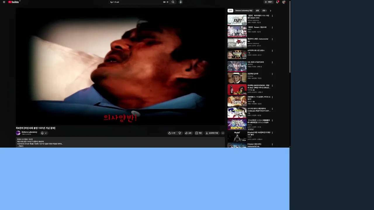Screen dimensions: 374x210
Task: Open options menu for [Playlist] video
Action: click(272, 133)
